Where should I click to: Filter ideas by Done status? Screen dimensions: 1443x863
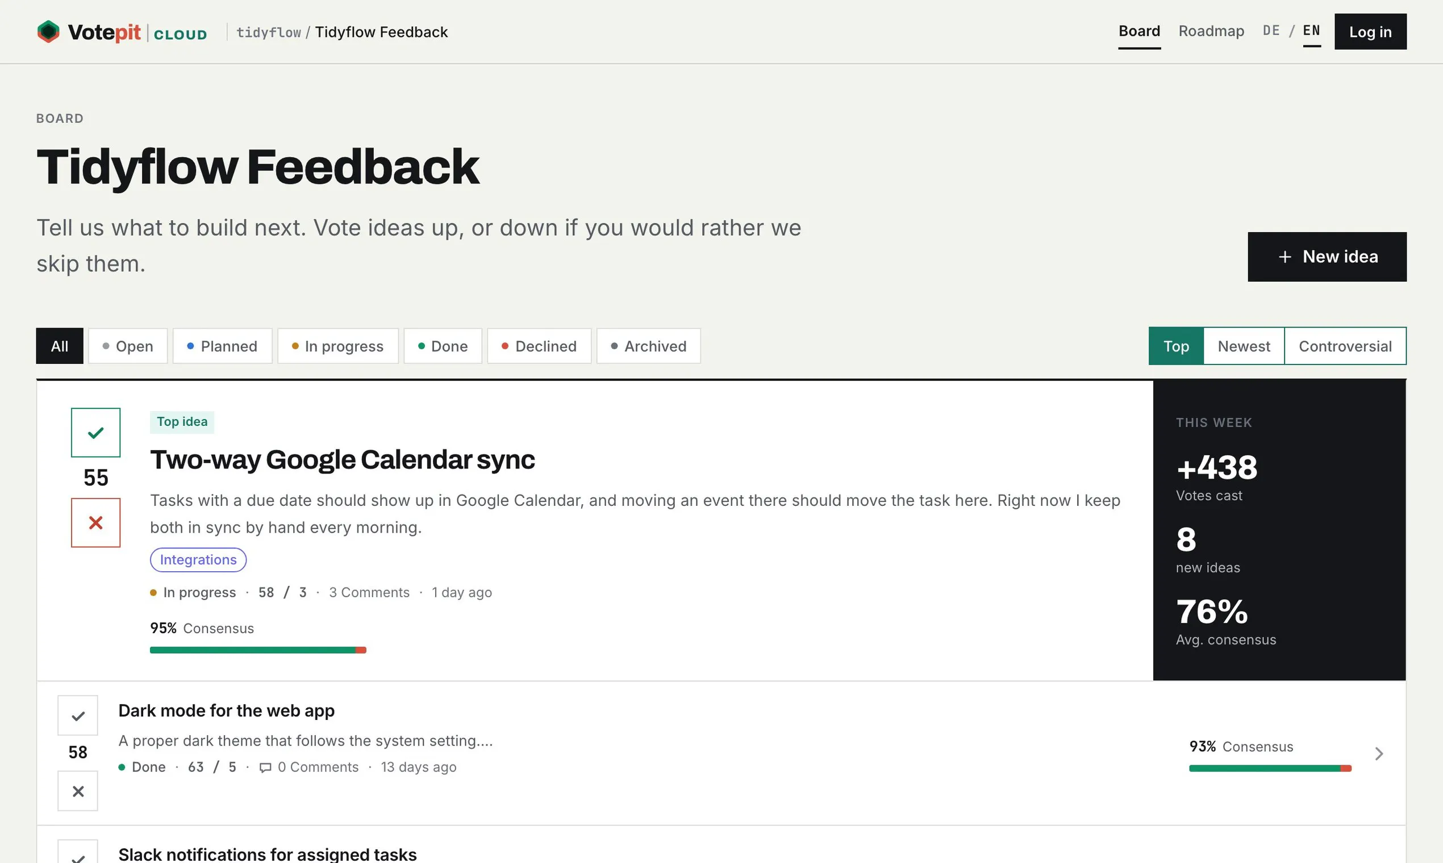(443, 346)
